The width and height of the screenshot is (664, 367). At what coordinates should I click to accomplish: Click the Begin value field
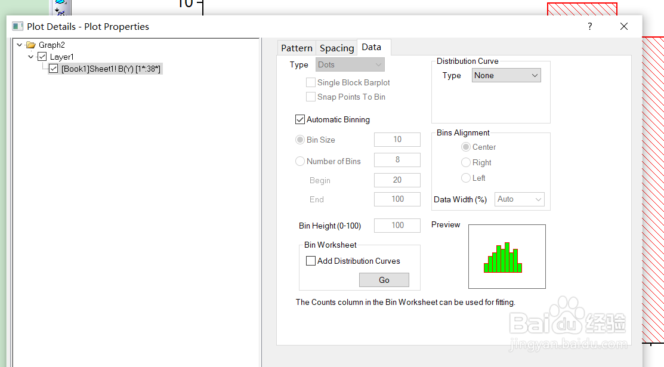coord(397,180)
